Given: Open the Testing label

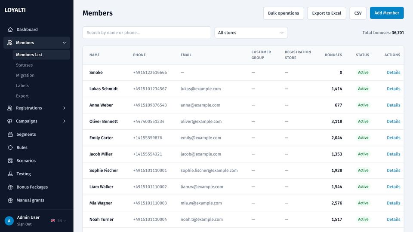Looking at the screenshot, I should pyautogui.click(x=24, y=174).
